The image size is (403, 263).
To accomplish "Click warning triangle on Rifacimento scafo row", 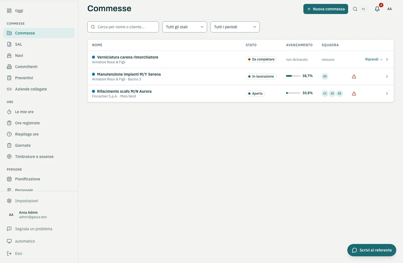I will (354, 94).
